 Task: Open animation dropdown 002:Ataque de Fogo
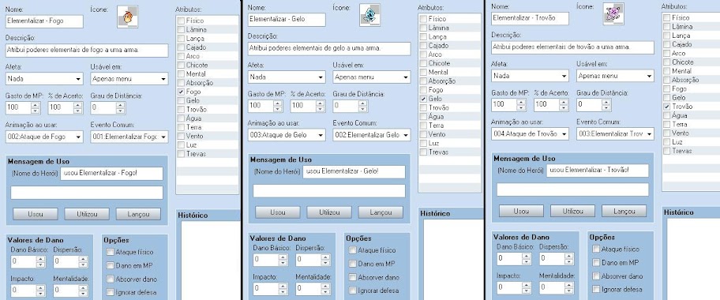[x=44, y=137]
